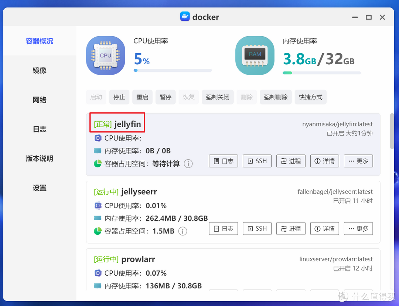Switch to the 镜像 section in sidebar
399x306 pixels.
pyautogui.click(x=40, y=70)
